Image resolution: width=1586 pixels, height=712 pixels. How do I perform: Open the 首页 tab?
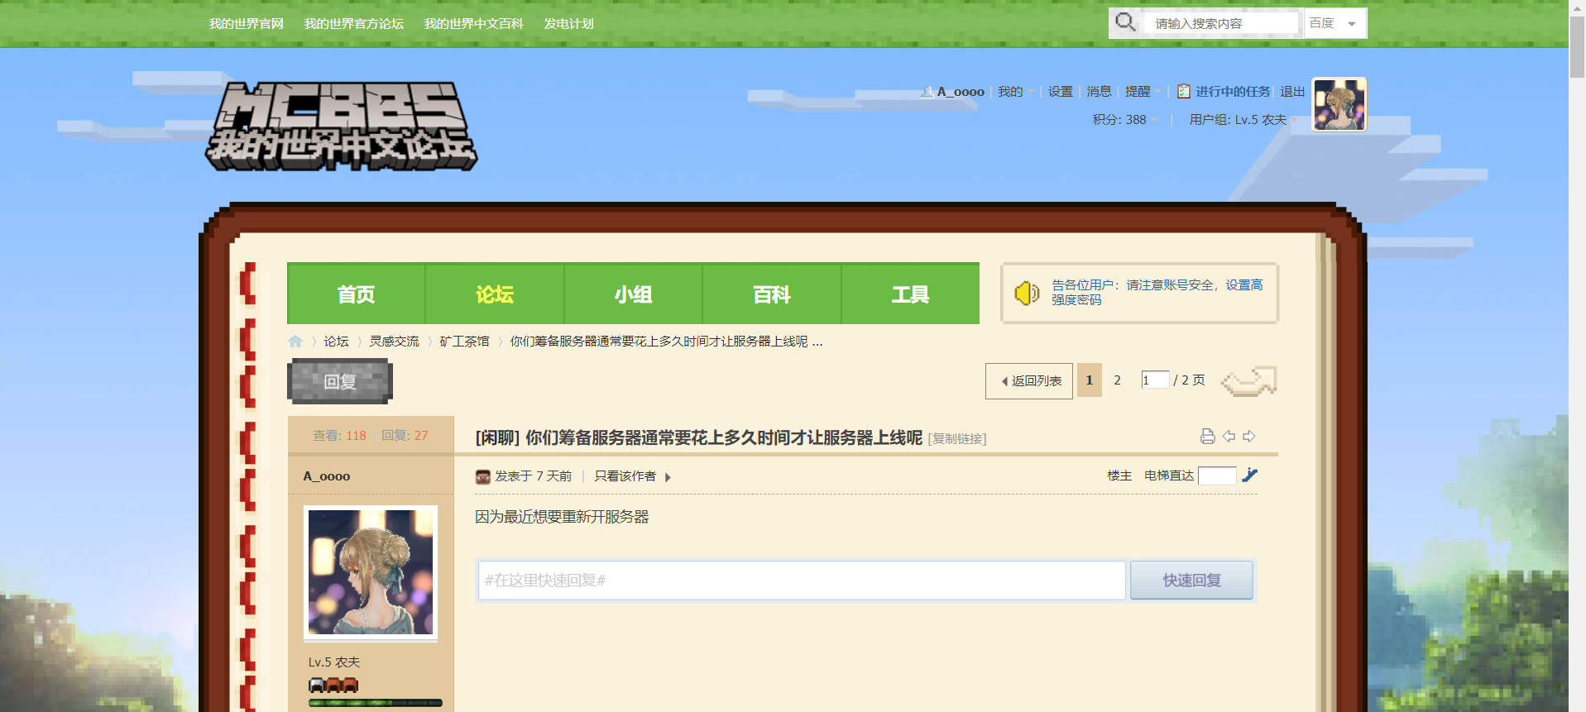[x=357, y=294]
